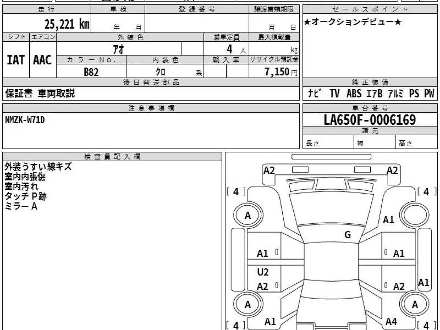This screenshot has height=330, width=440.
Task: Click the 諸元 header
Action: (370, 131)
